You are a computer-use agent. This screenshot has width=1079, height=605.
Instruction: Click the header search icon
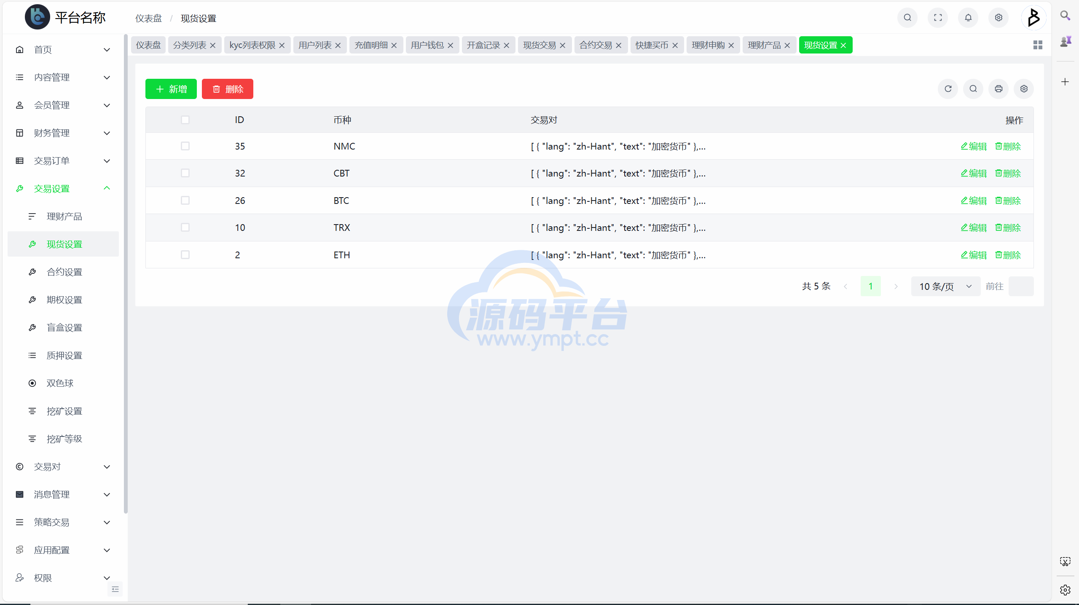907,18
